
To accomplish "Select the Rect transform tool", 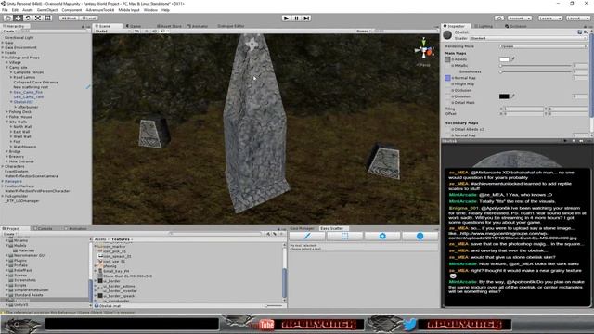I will coord(48,18).
